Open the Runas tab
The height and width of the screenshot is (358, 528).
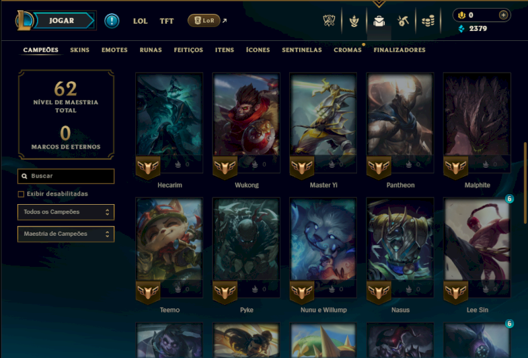(151, 50)
